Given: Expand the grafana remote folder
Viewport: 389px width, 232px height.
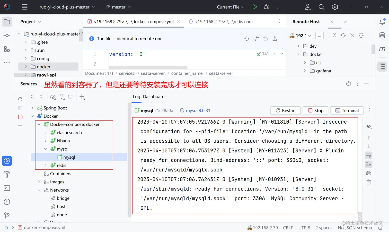Looking at the screenshot, I should (x=305, y=71).
